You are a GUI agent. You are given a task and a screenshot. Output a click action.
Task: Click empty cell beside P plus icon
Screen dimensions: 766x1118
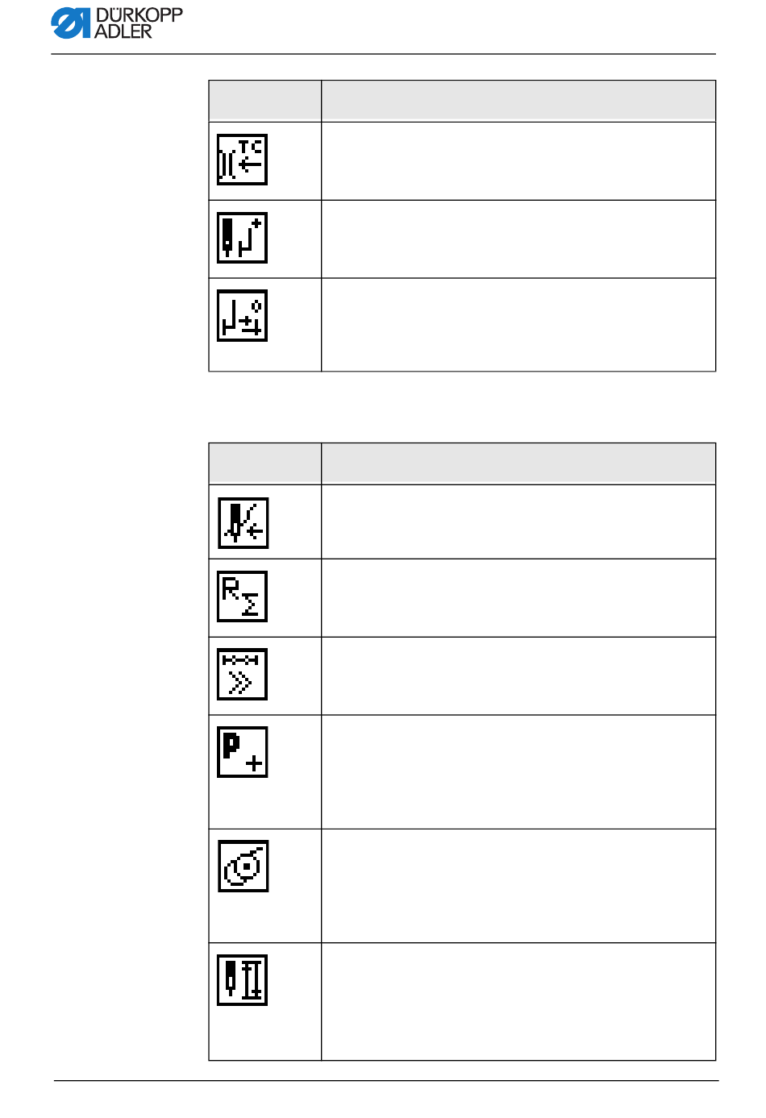coord(518,772)
